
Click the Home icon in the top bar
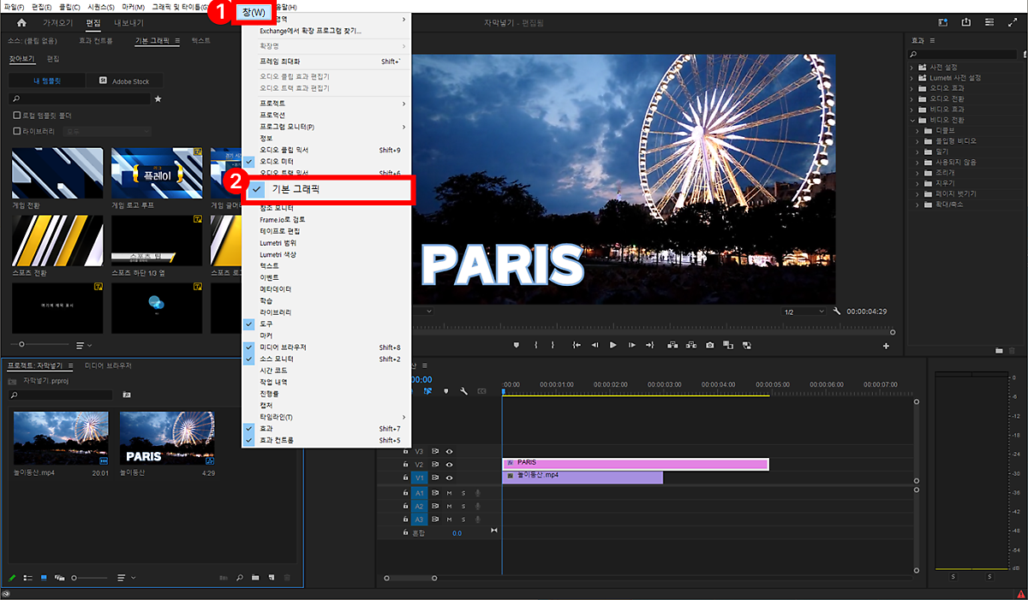[x=22, y=23]
